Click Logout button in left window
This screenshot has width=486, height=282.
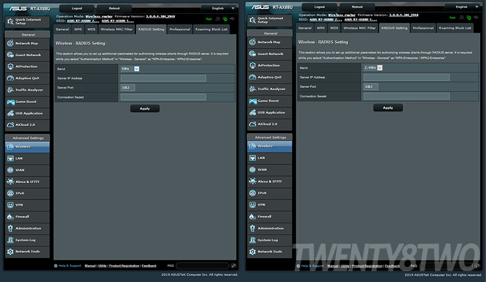click(77, 8)
